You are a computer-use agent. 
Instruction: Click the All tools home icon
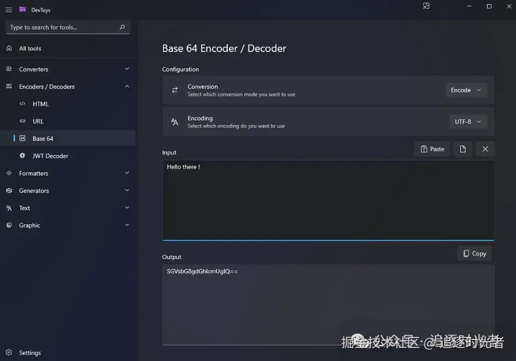click(x=9, y=48)
